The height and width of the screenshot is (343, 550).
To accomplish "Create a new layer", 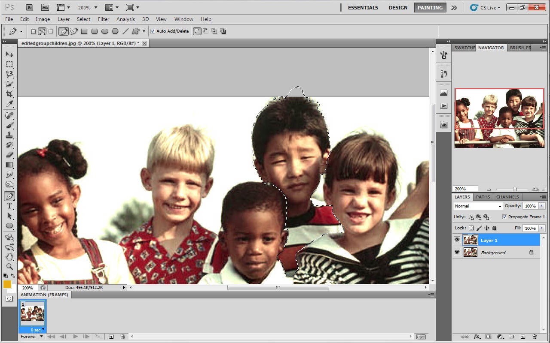I will (523, 337).
